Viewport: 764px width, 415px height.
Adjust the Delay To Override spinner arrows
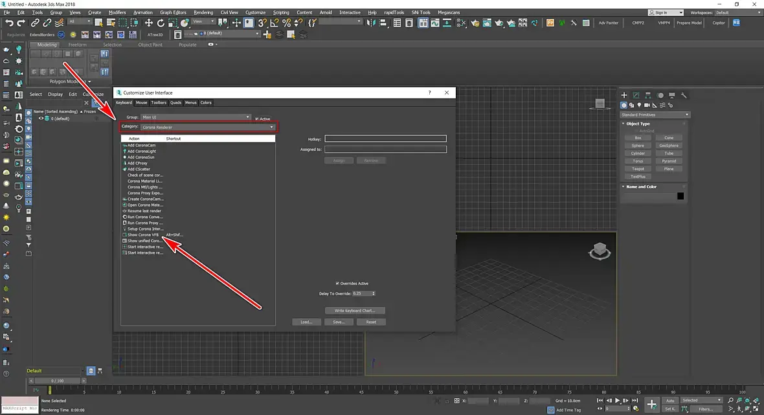(x=373, y=294)
